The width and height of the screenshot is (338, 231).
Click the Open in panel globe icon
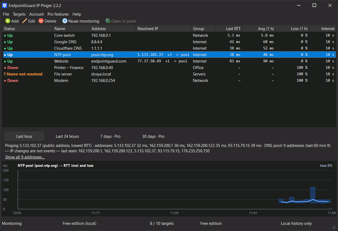tap(108, 21)
